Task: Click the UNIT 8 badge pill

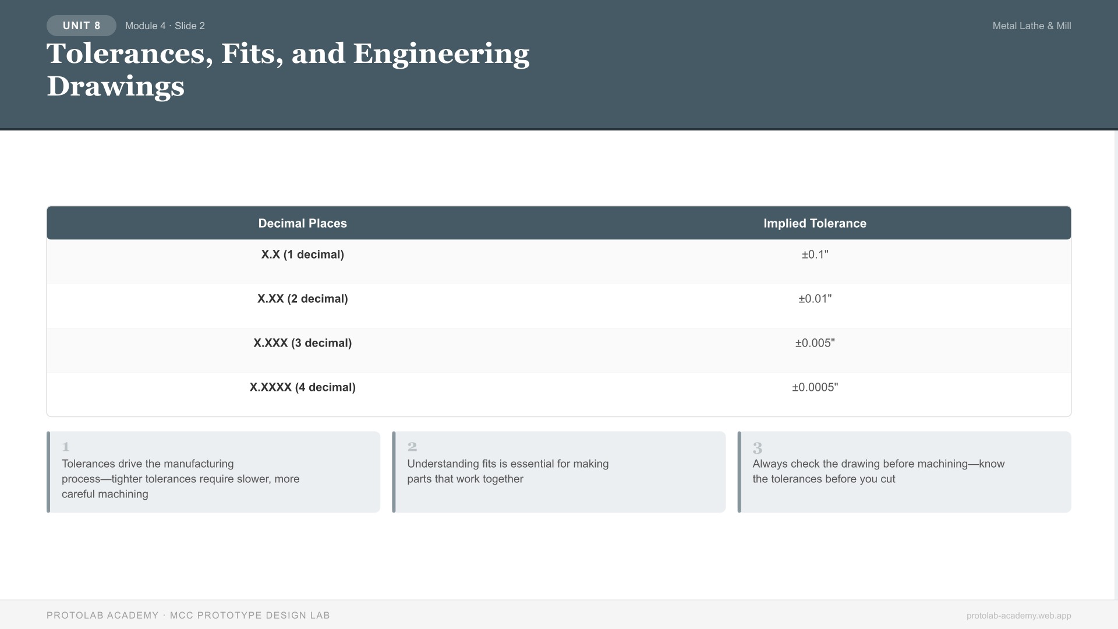Action: click(81, 26)
